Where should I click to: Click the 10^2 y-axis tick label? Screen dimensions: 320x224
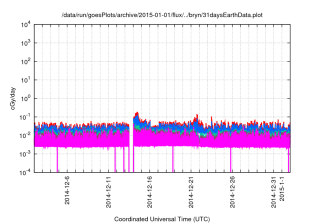point(26,61)
